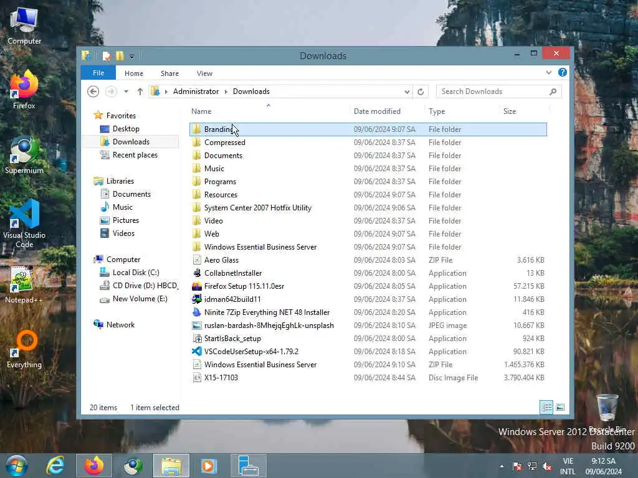Select the Everything desktop shortcut
The width and height of the screenshot is (638, 478).
coord(24,349)
